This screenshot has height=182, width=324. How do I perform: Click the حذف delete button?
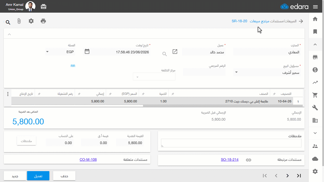pos(64,176)
